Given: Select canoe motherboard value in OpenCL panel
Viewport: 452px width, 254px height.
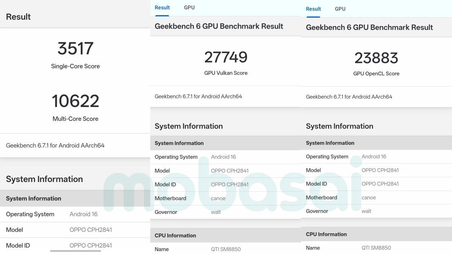Looking at the screenshot, I should click(x=369, y=197).
